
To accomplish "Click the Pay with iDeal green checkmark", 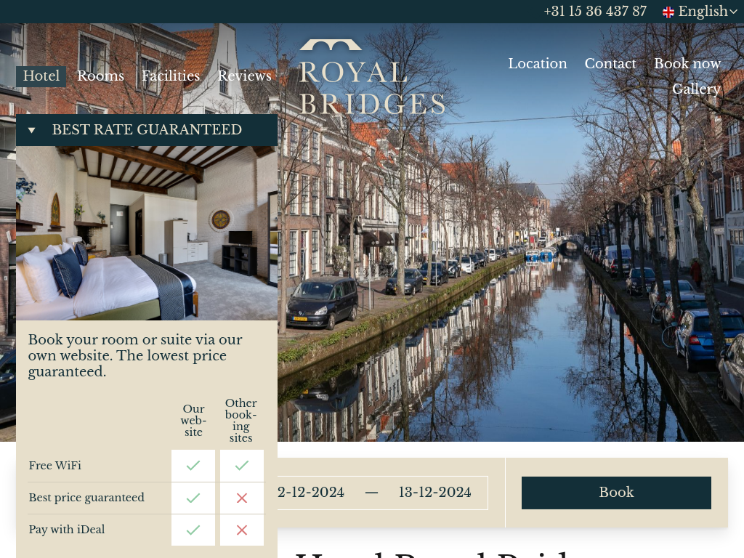I will coord(193,530).
